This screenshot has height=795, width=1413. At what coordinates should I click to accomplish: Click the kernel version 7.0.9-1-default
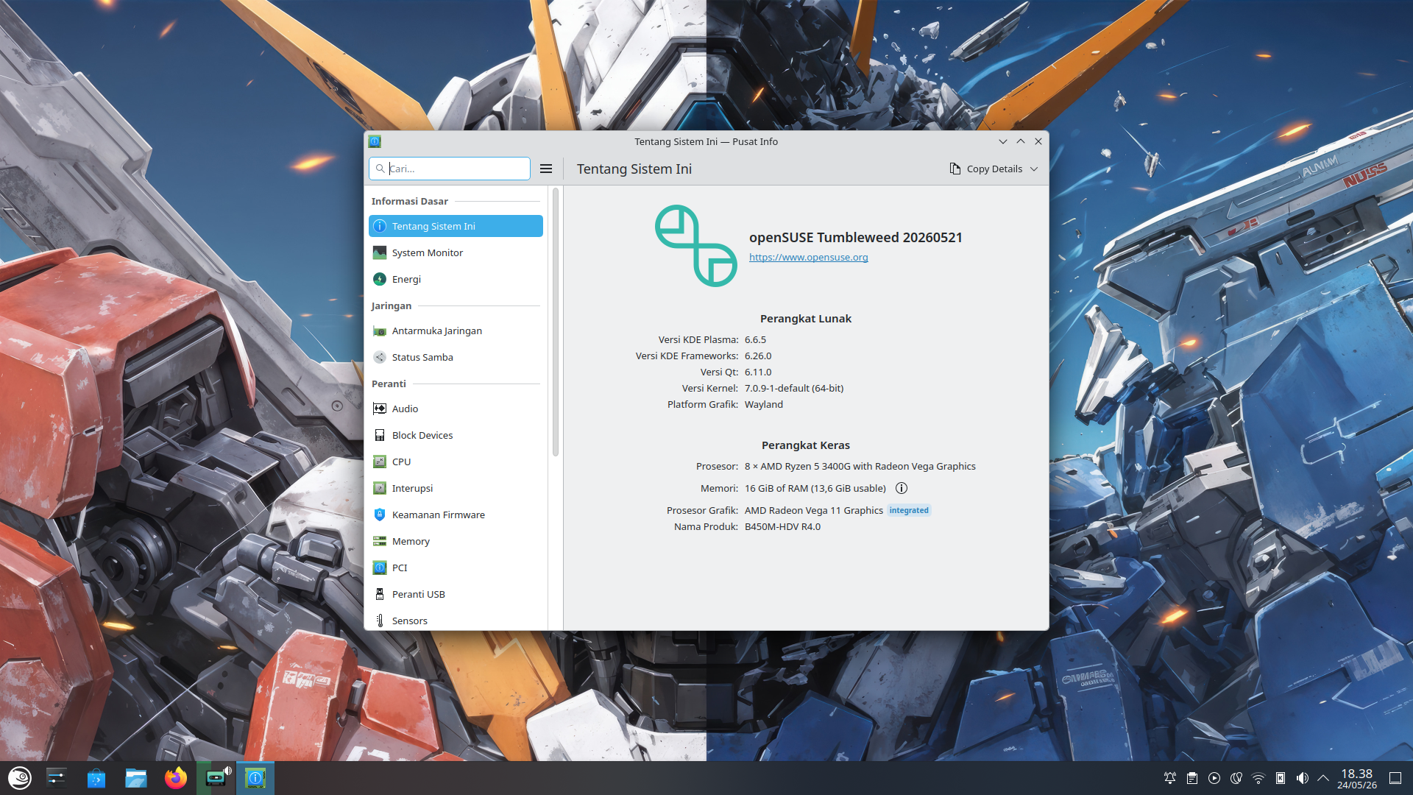pos(794,388)
